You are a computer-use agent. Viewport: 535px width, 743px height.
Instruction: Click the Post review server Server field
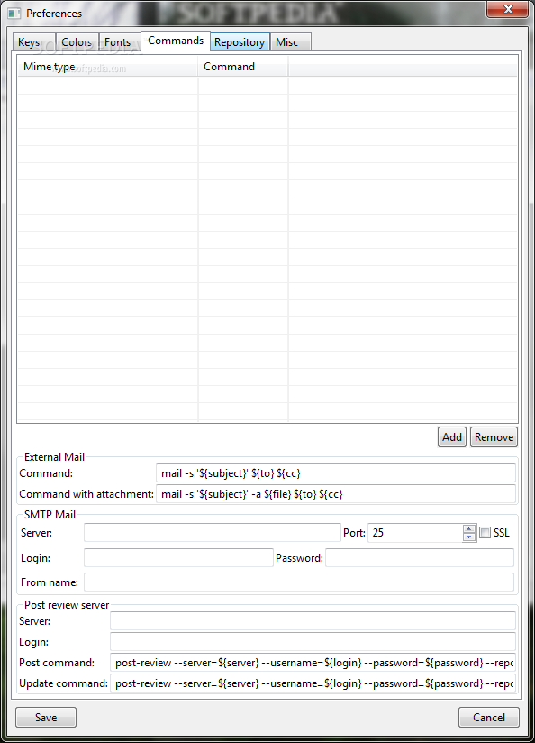(313, 620)
